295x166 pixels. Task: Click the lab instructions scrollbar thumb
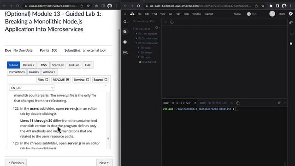coord(108,138)
